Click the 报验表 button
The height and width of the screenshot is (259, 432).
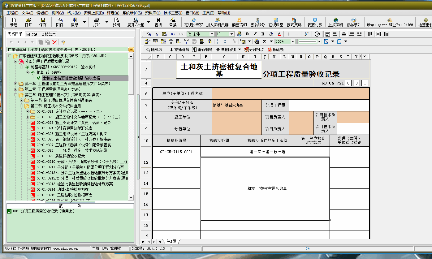tap(275, 50)
